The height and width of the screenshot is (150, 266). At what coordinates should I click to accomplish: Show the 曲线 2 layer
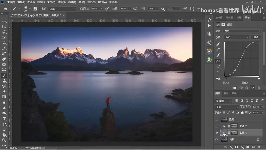[x=217, y=126]
